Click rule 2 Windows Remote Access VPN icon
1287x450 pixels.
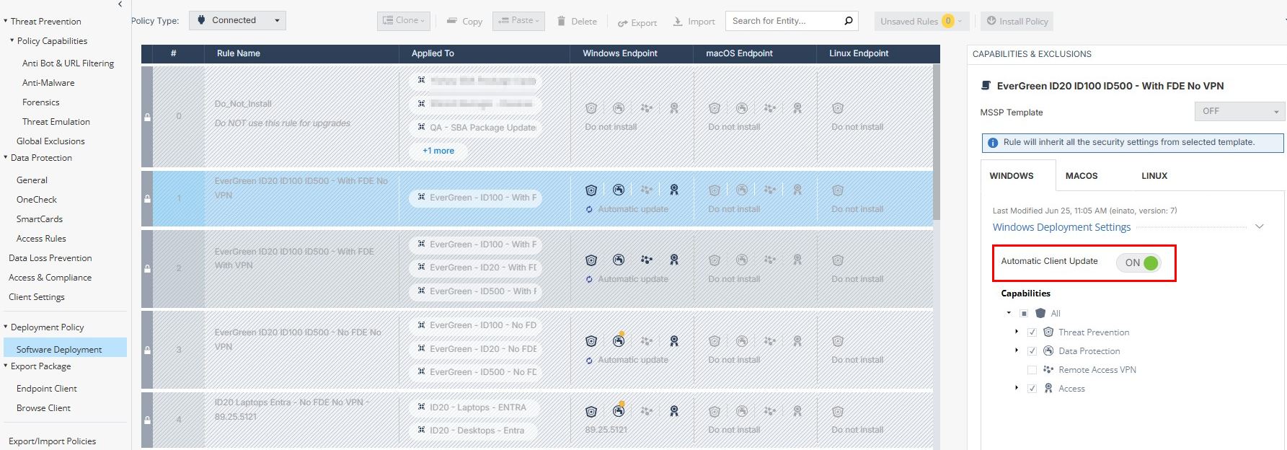coord(647,260)
